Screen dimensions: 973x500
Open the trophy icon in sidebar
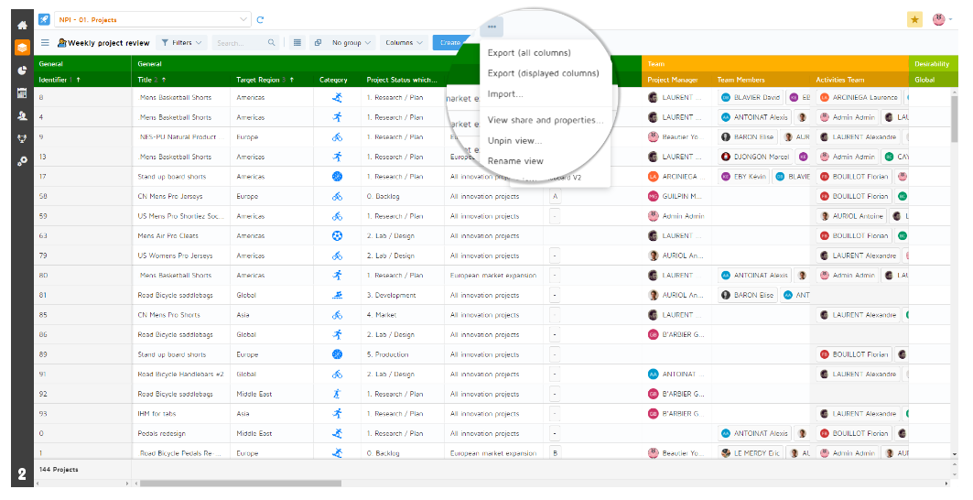tap(22, 139)
